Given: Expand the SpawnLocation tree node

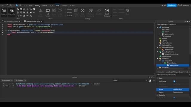Looking at the screenshot, I should click(160, 34).
